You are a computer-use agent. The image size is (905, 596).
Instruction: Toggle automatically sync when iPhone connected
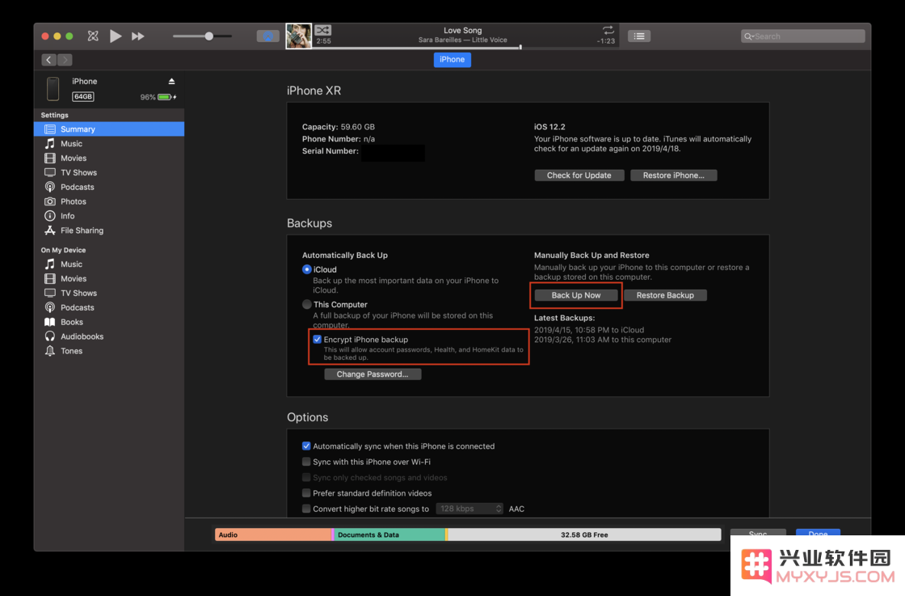(306, 446)
